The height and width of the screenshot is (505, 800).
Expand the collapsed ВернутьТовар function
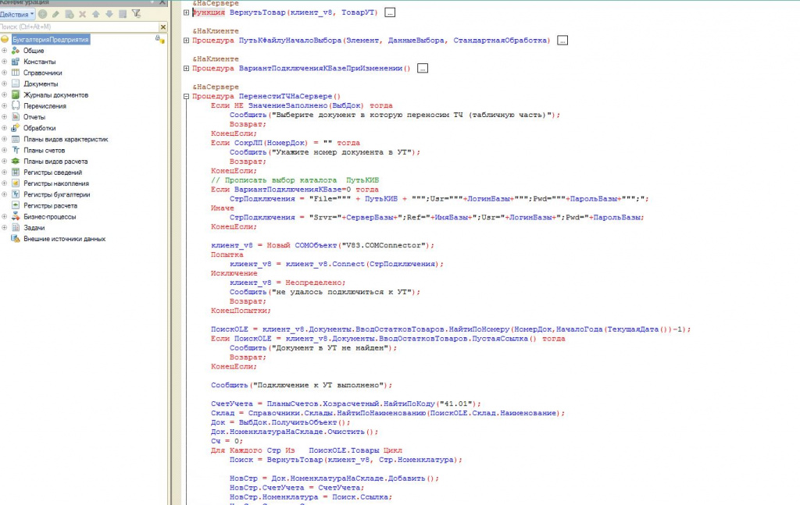185,12
